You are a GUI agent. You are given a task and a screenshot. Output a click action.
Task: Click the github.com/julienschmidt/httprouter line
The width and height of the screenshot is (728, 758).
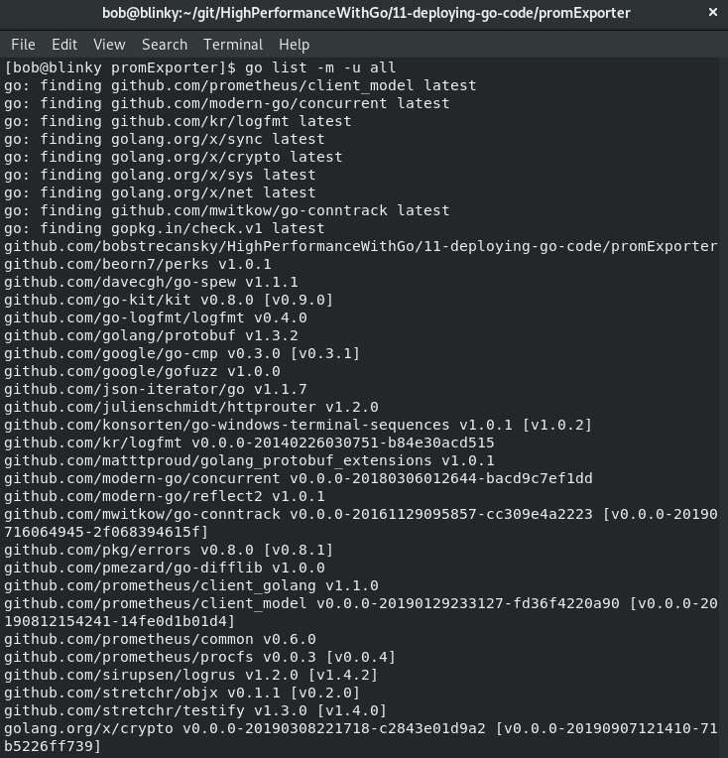191,407
